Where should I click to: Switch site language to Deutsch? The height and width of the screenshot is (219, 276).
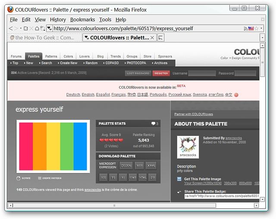click(73, 95)
